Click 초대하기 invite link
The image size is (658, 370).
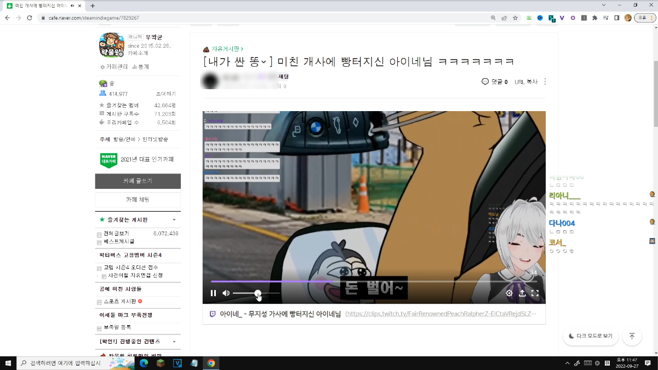[166, 94]
